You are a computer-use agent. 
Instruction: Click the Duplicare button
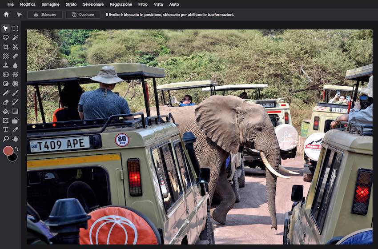(83, 15)
